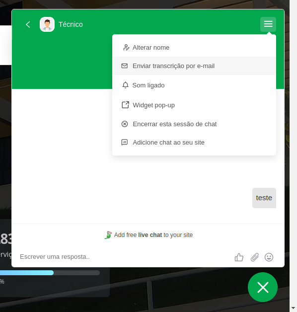Image resolution: width=297 pixels, height=312 pixels.
Task: Open the emoji picker
Action: 269,257
